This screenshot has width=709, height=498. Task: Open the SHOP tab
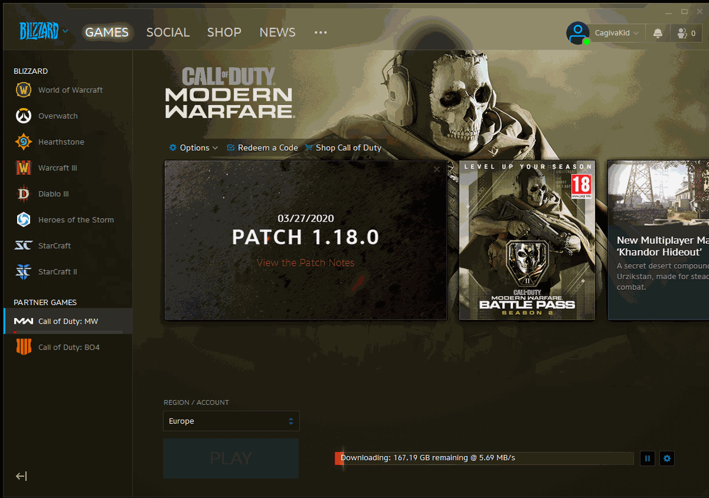click(224, 32)
